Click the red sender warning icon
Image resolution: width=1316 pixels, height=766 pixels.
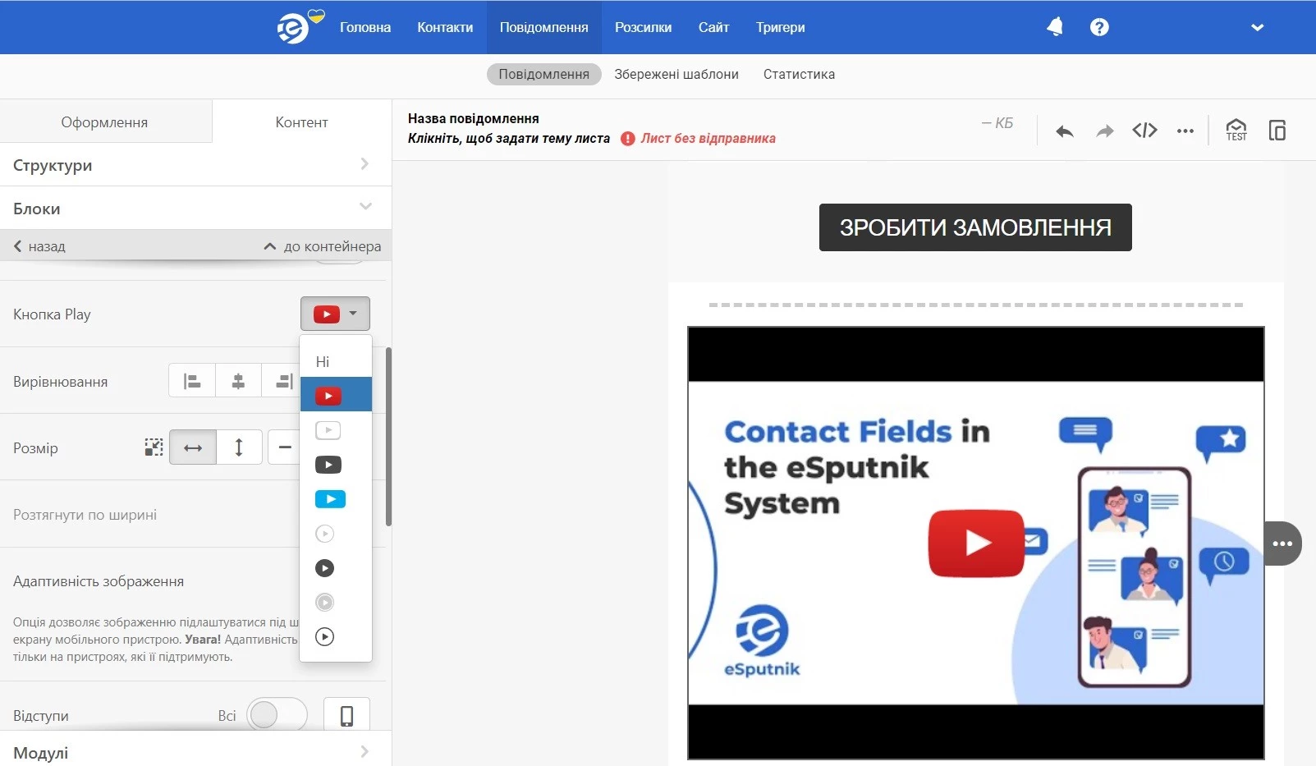point(628,139)
